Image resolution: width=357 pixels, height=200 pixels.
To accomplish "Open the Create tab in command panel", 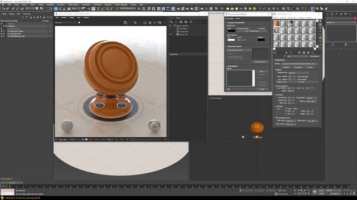I will (x=328, y=14).
